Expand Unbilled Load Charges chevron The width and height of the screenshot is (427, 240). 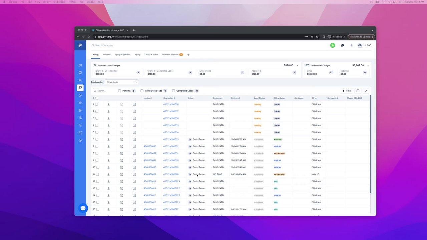(298, 65)
